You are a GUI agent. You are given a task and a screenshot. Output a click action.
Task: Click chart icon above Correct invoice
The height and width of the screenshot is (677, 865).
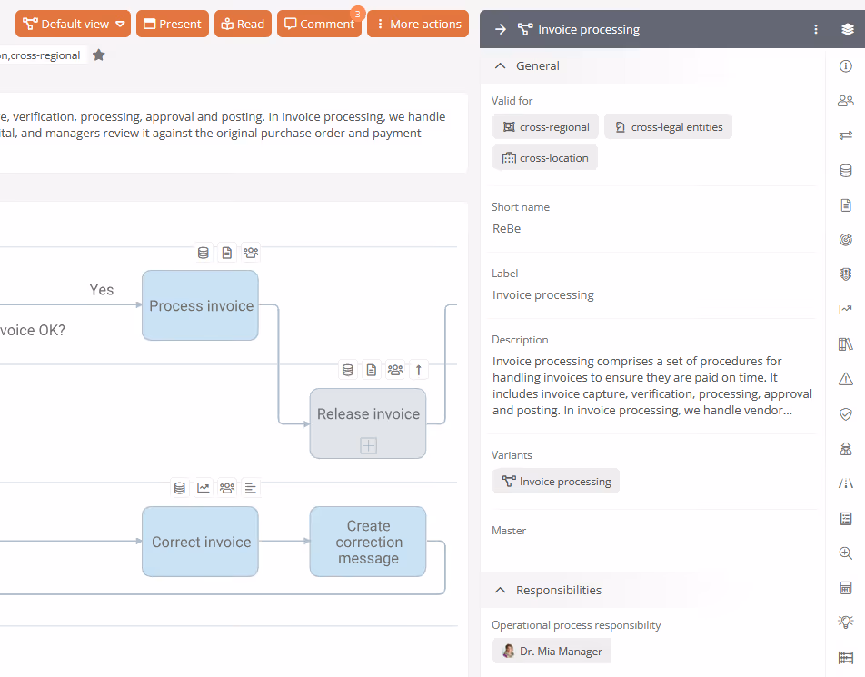[x=203, y=488]
